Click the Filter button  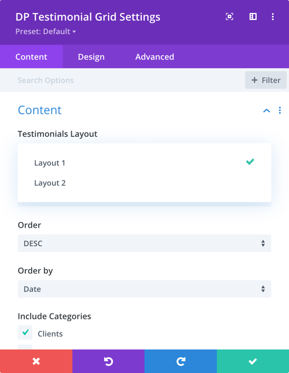pyautogui.click(x=266, y=80)
